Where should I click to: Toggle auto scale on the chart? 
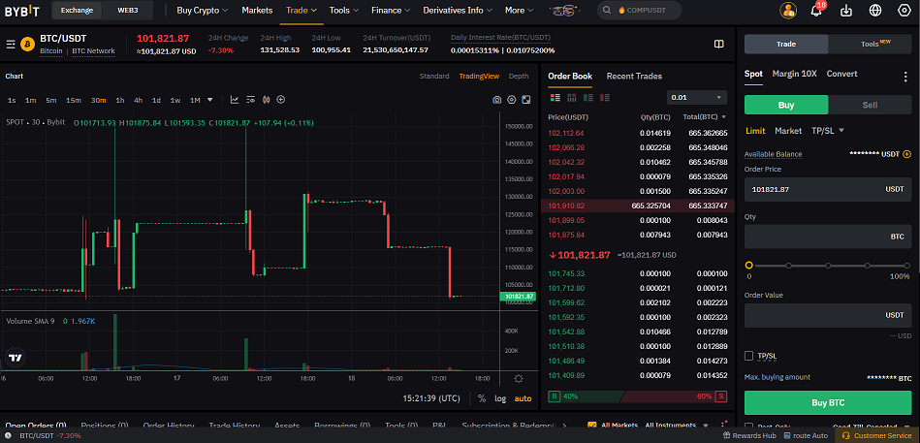[523, 398]
